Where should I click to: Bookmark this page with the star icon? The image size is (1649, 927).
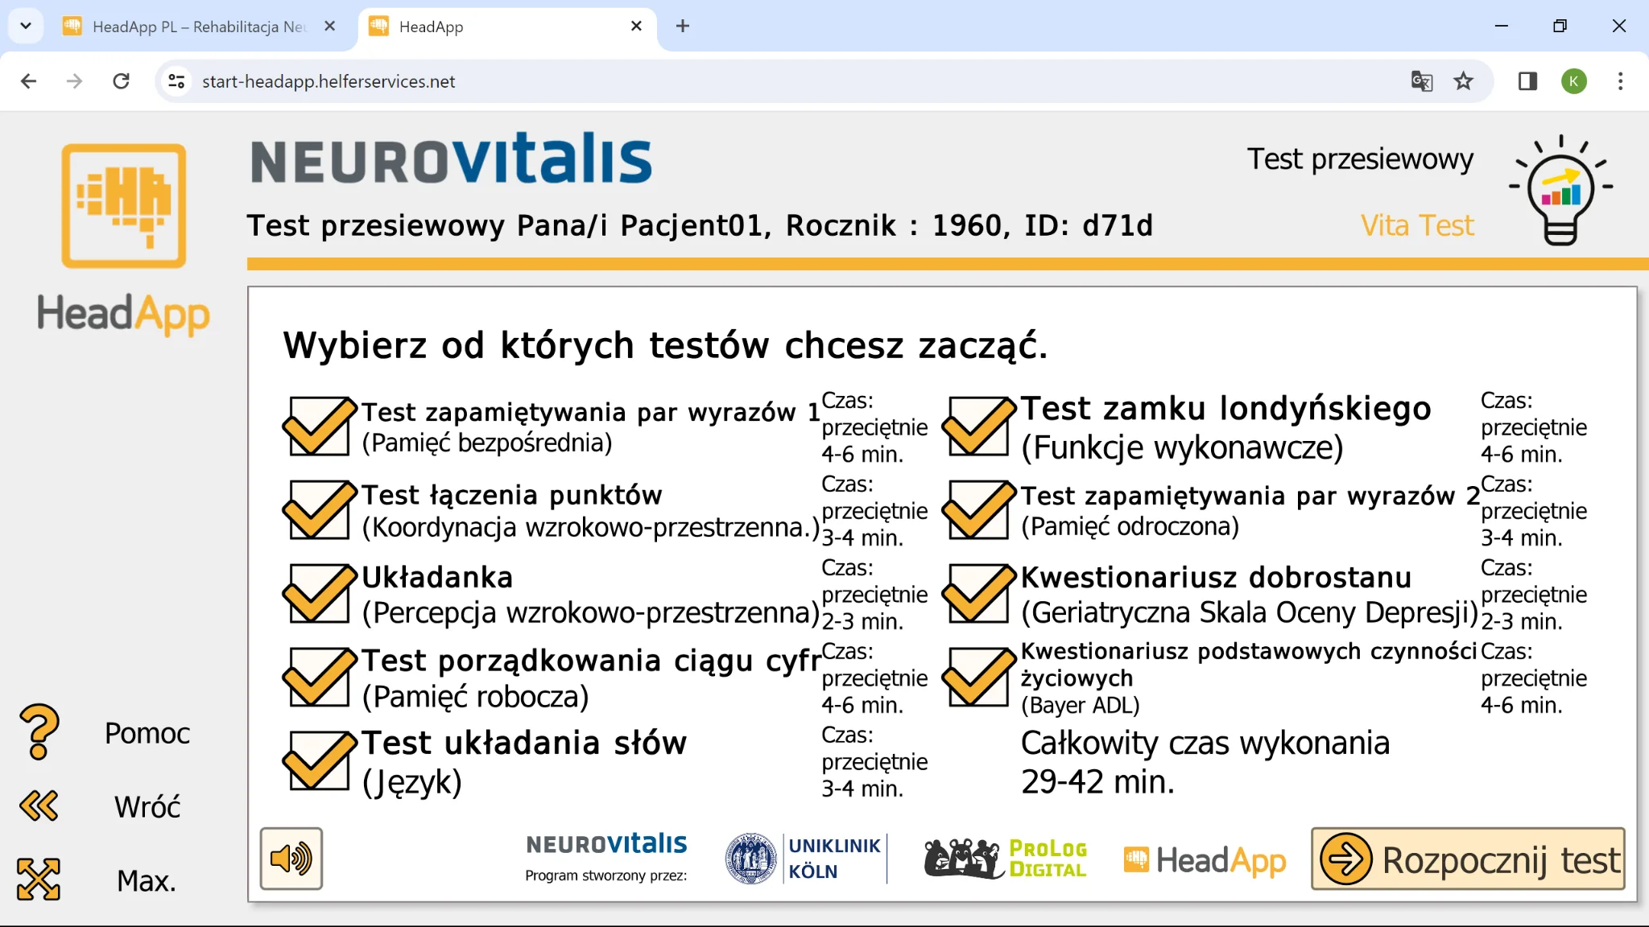tap(1464, 81)
